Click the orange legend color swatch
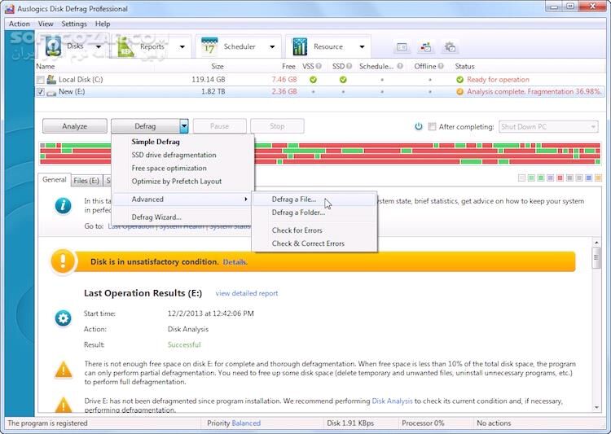This screenshot has height=434, width=611. point(598,178)
